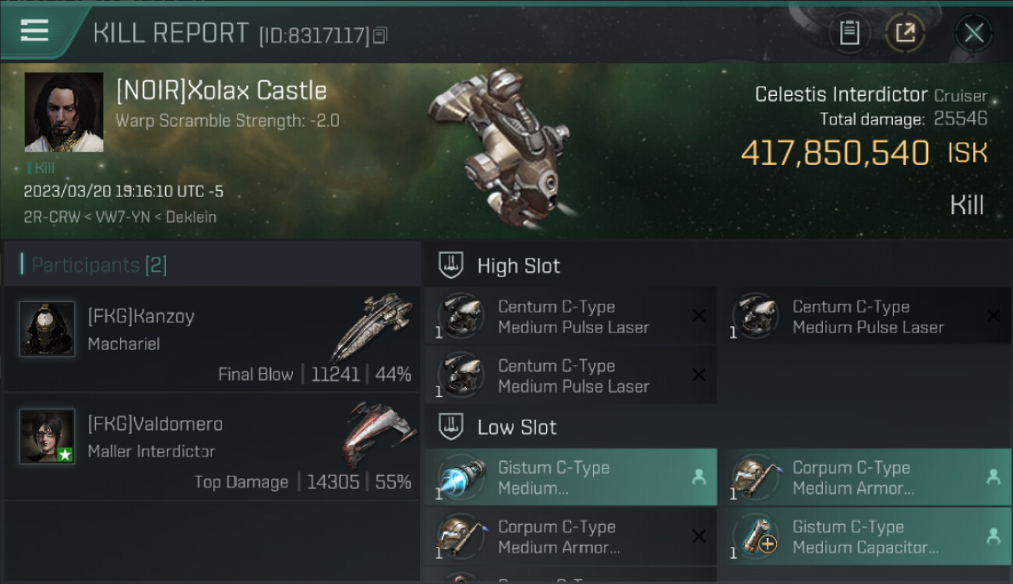1013x584 pixels.
Task: Click the Low Slot section header
Action: coord(517,427)
